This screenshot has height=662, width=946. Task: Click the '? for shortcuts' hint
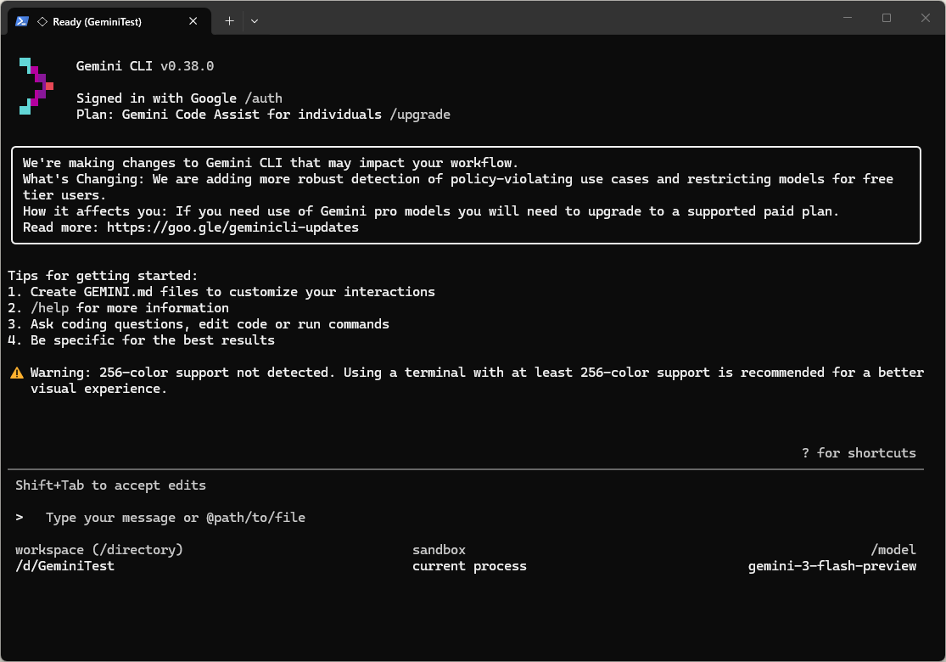[x=859, y=453]
